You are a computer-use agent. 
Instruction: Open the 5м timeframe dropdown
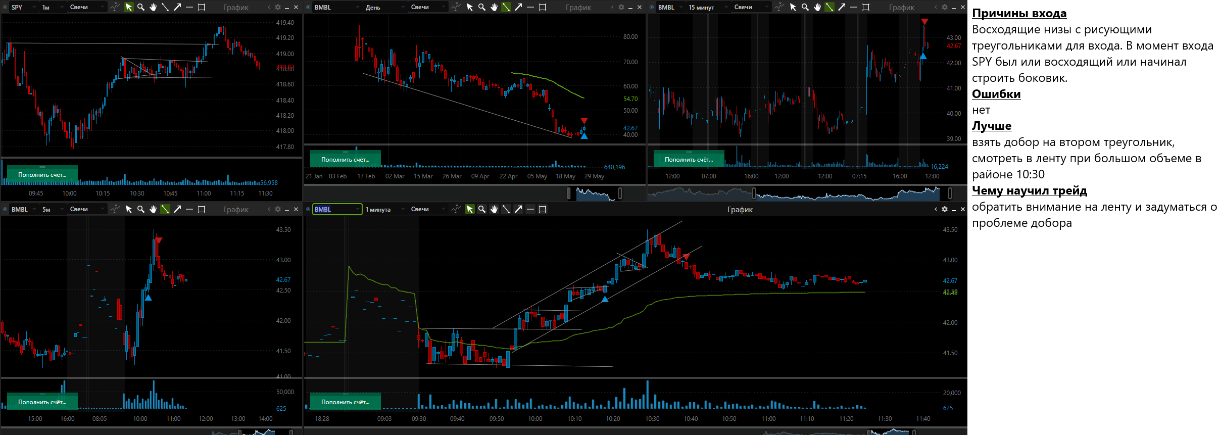pos(52,209)
